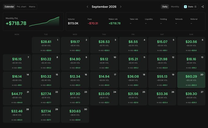Select the $18.16 day 13 cell

click(191, 62)
